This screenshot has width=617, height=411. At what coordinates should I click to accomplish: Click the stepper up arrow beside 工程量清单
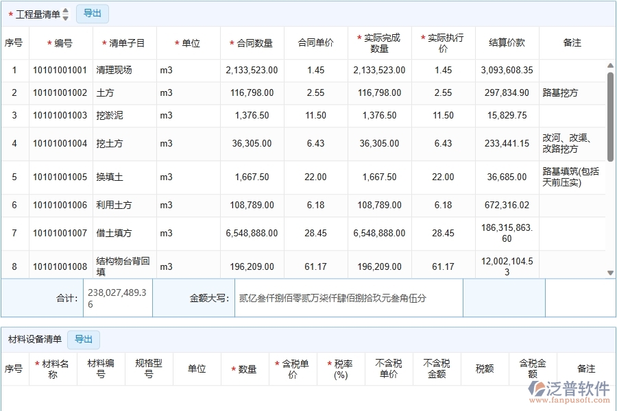[65, 10]
